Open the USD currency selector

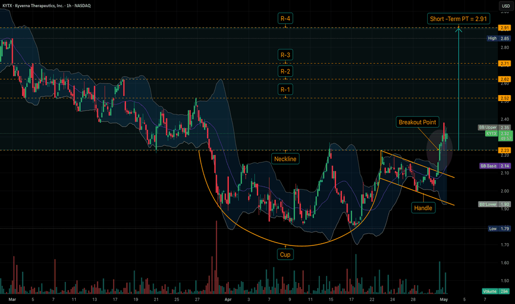(505, 6)
